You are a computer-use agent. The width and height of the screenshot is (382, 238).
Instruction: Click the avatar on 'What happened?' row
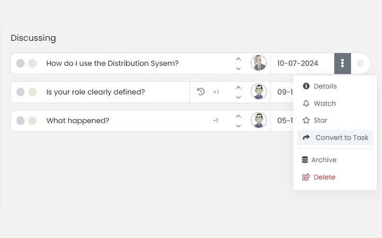pos(259,121)
